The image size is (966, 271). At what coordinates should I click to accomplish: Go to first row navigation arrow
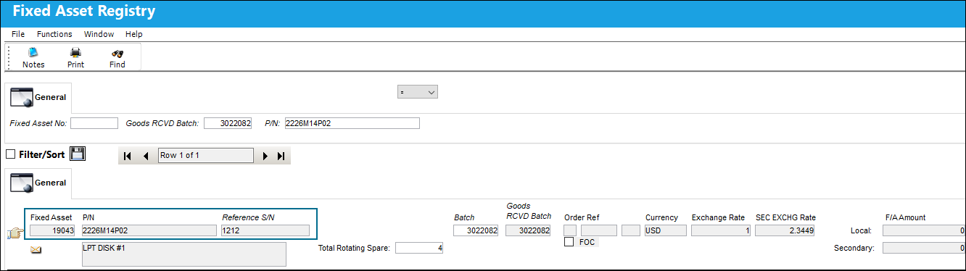point(128,156)
